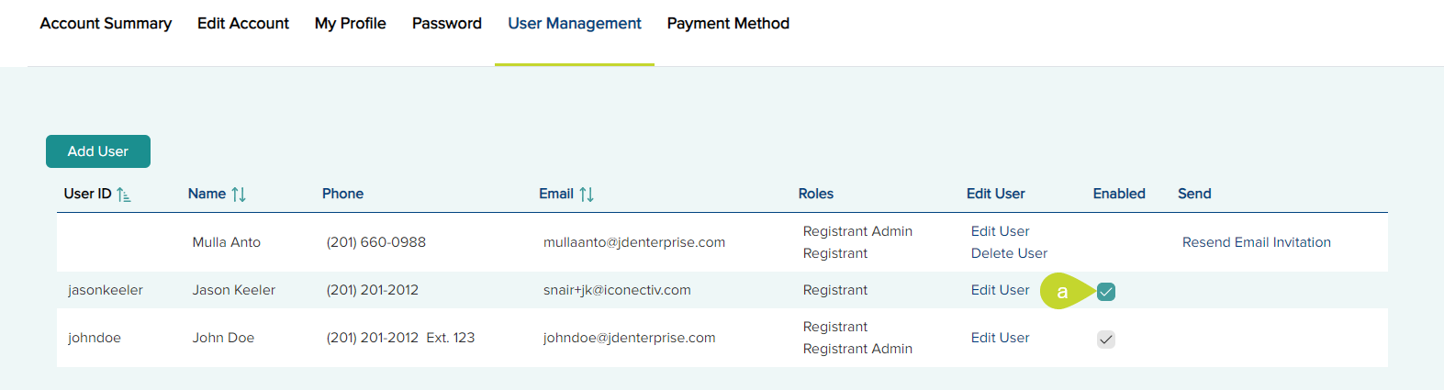Resend Email Invitation to Mulla Anto
Screen dimensions: 1444x390
point(1256,242)
